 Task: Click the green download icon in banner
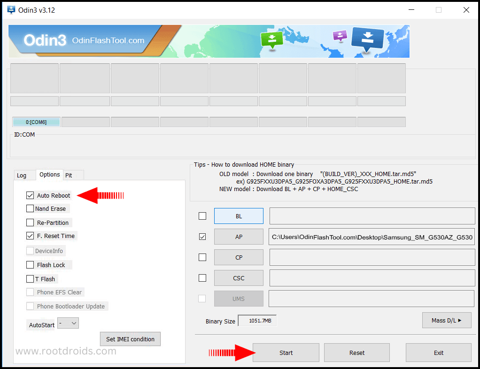[272, 40]
